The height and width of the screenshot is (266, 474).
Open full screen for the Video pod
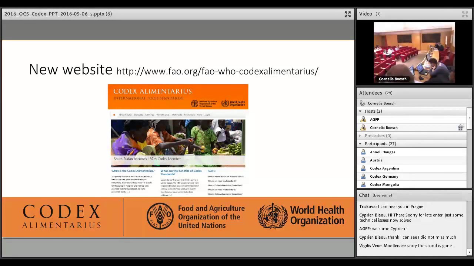point(465,14)
